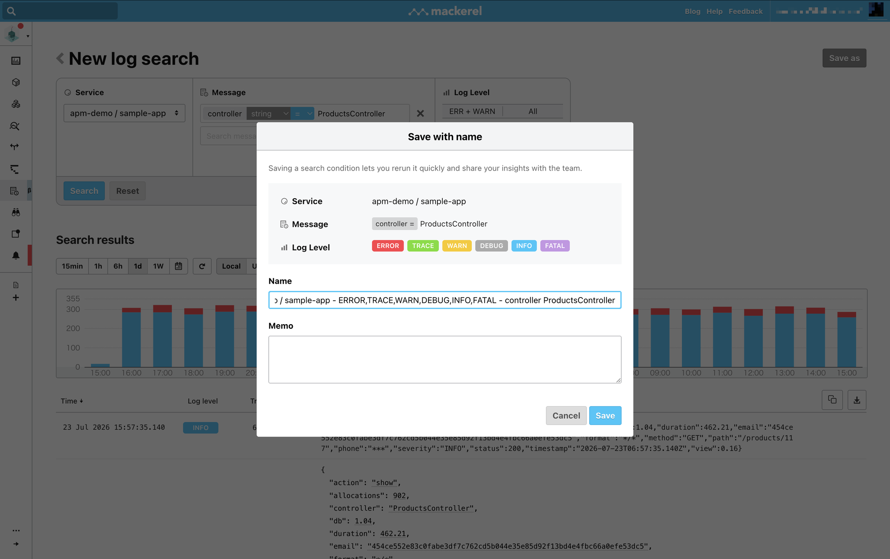Click the 13:00 bar in the chart
Screen dimensions: 890x559
[x=785, y=337]
